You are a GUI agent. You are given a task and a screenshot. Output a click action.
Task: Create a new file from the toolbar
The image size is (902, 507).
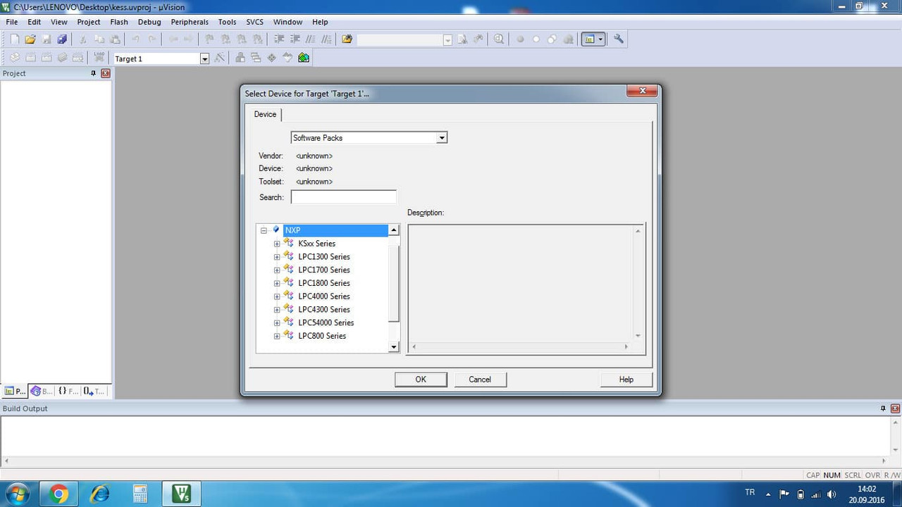pyautogui.click(x=15, y=39)
